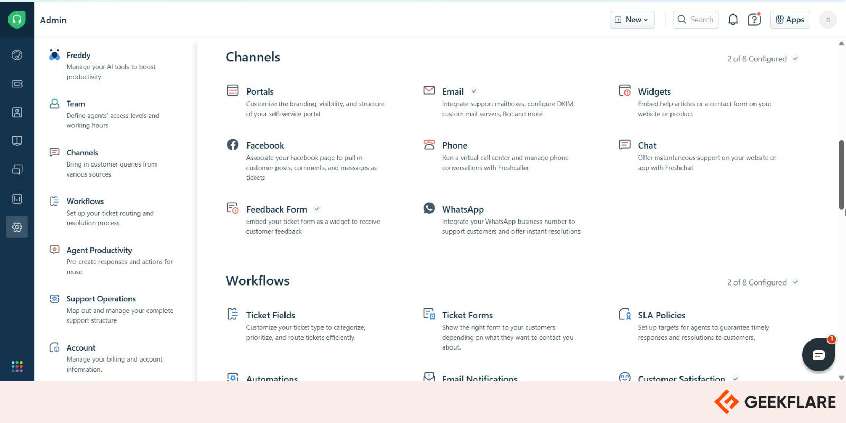
Task: Select Channels in the admin sidebar
Action: [82, 152]
